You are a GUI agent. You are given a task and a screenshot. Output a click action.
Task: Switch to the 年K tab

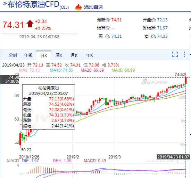(x=89, y=55)
